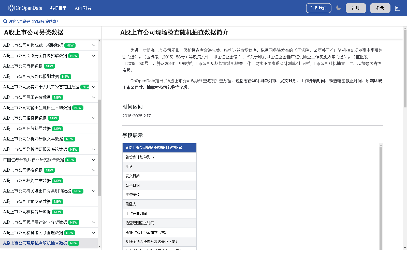Expand A股上市公司标准数据 chevron
This screenshot has height=254, width=407.
pyautogui.click(x=94, y=170)
